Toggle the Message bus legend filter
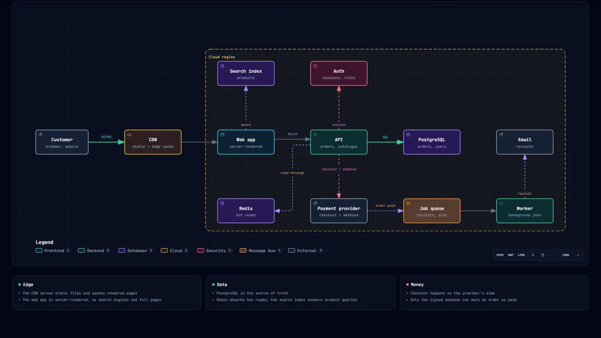 click(x=261, y=250)
